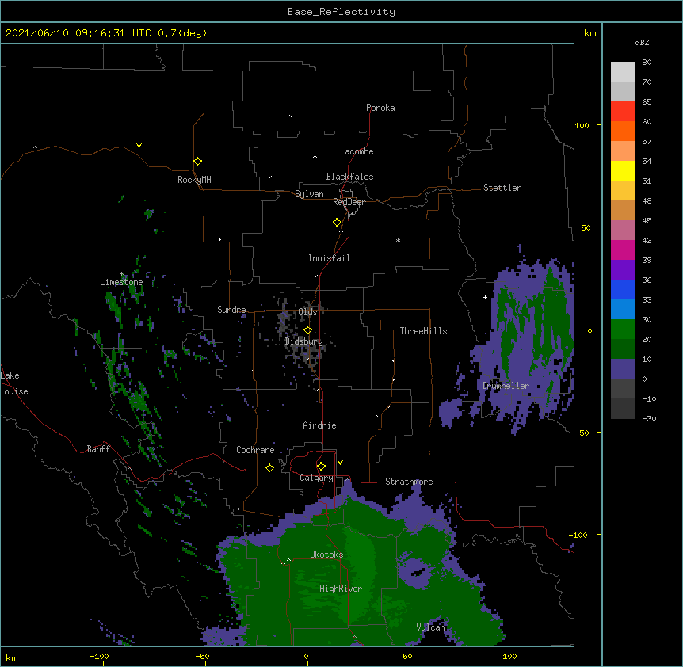Click the magenta 42 dBZ legend swatch

coord(623,250)
